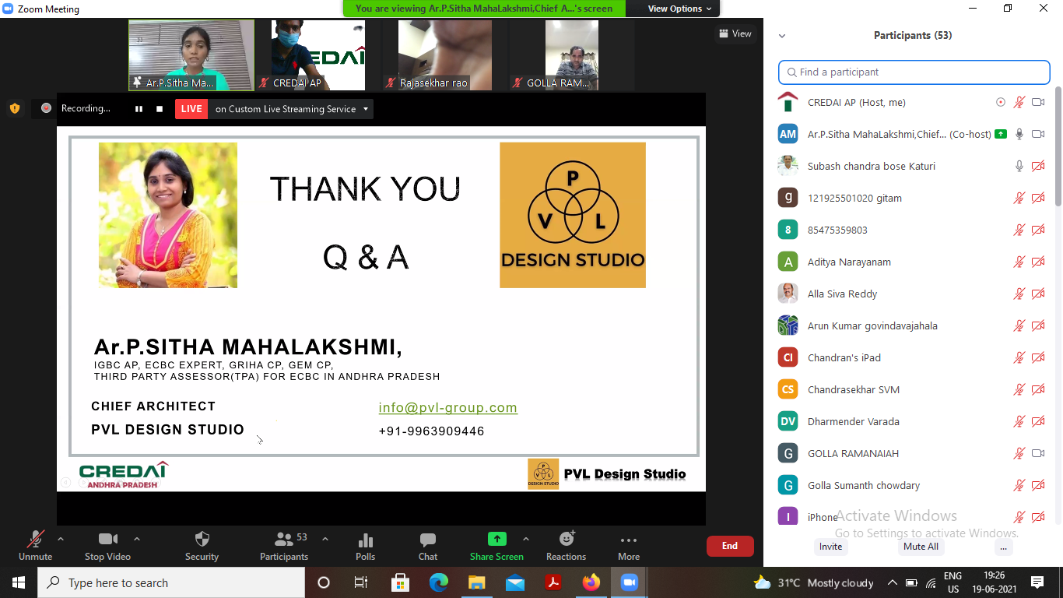The width and height of the screenshot is (1063, 598).
Task: Click the Invite button
Action: pos(830,547)
